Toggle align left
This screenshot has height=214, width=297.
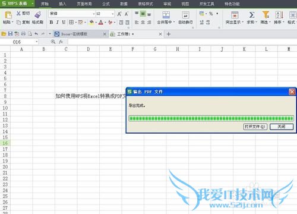tap(137, 22)
